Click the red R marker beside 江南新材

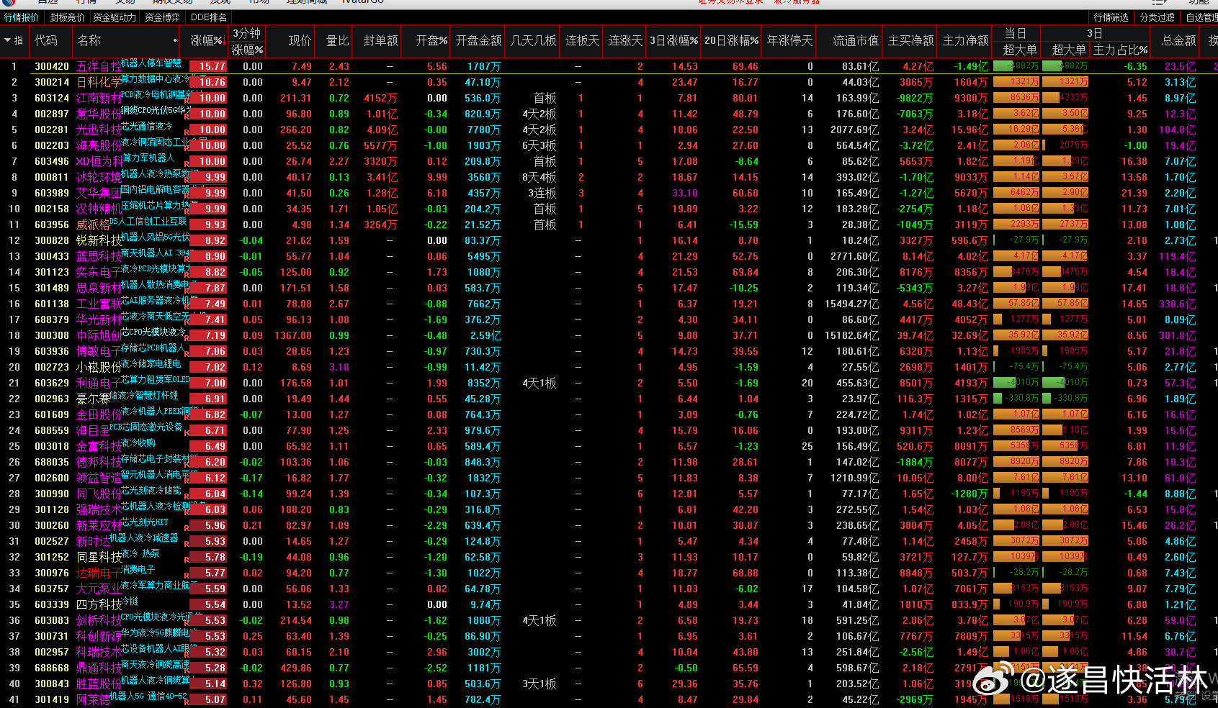click(x=187, y=101)
